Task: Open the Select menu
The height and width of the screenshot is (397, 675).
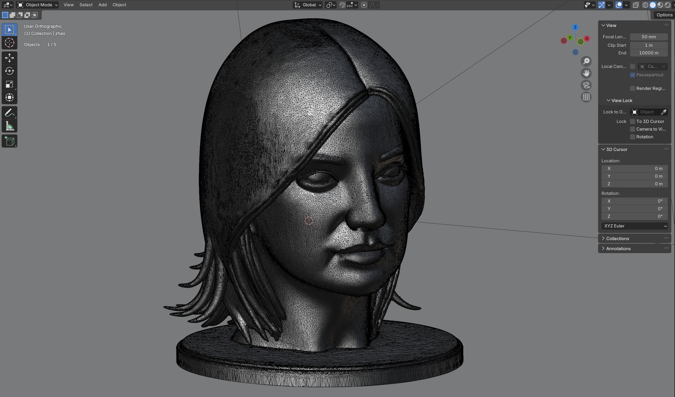Action: click(x=86, y=5)
